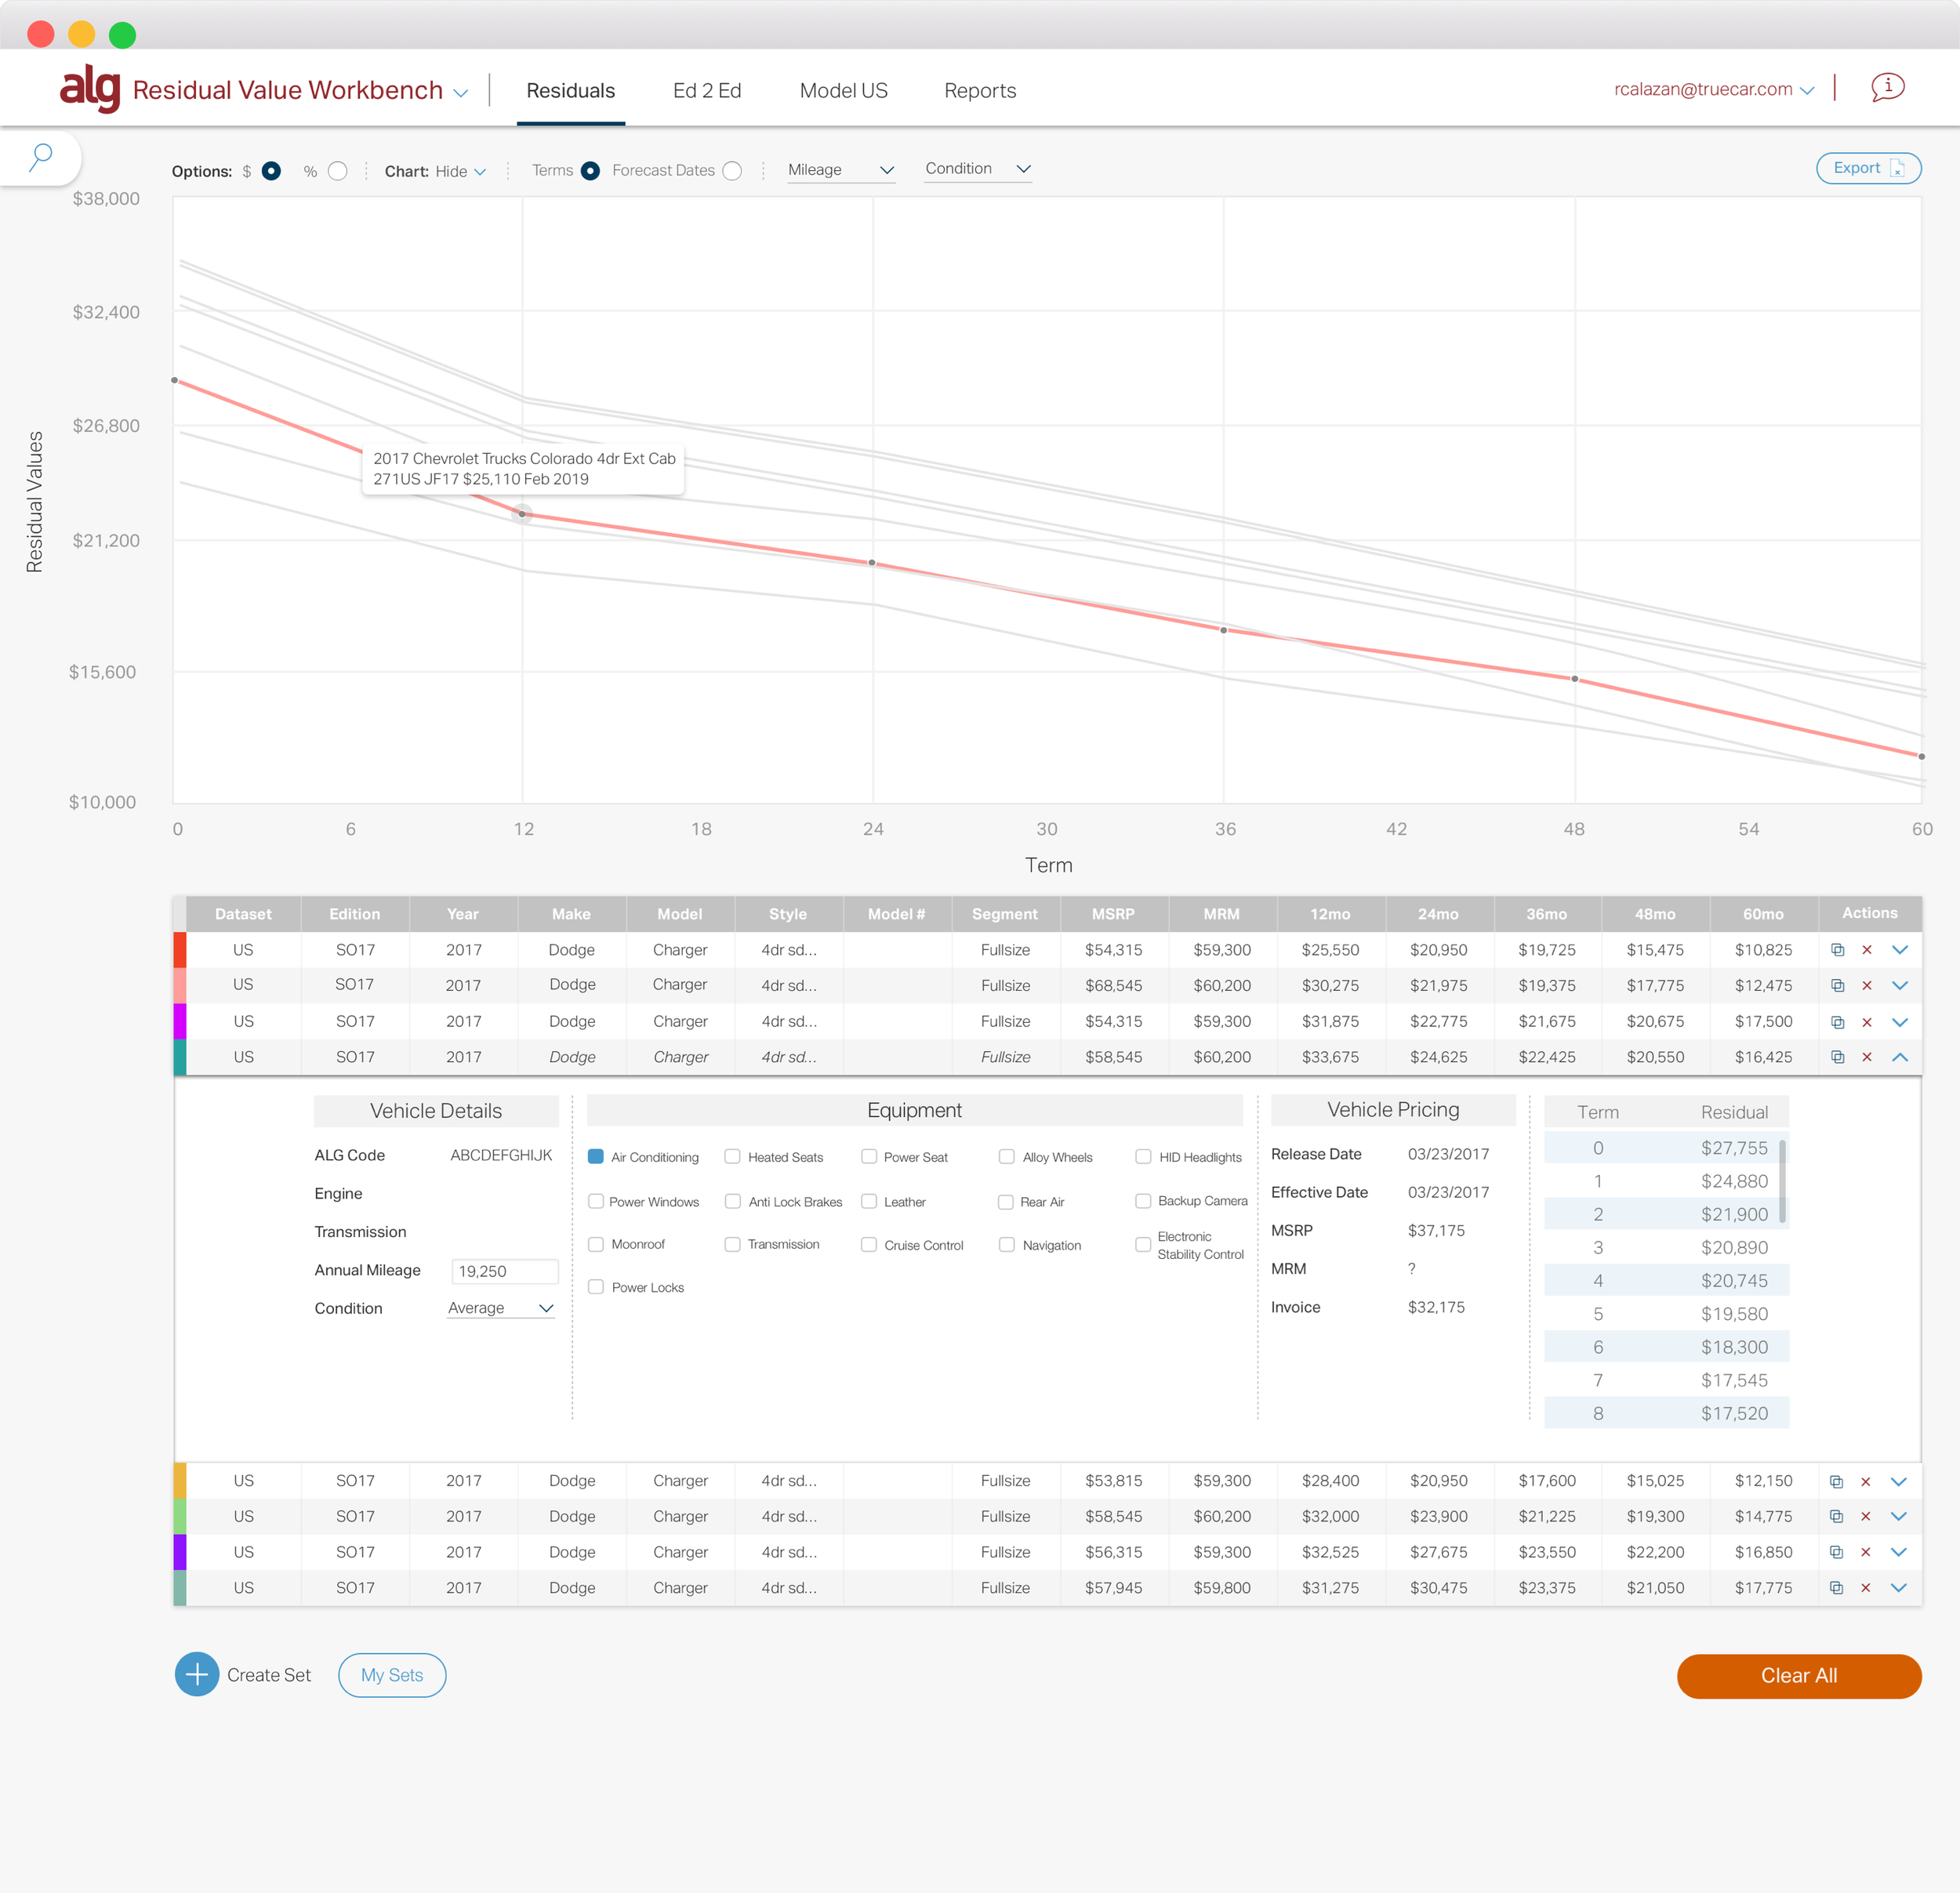Collapse the expanded teal Charger row

[x=1900, y=1057]
